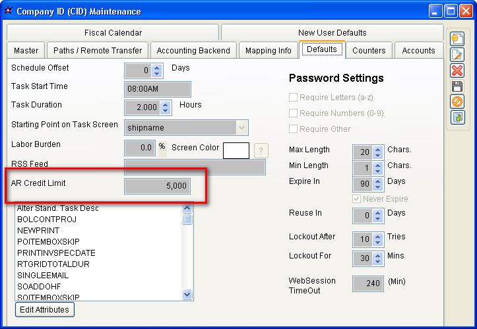Click the Edit Attributes button
The height and width of the screenshot is (329, 477).
[x=45, y=309]
